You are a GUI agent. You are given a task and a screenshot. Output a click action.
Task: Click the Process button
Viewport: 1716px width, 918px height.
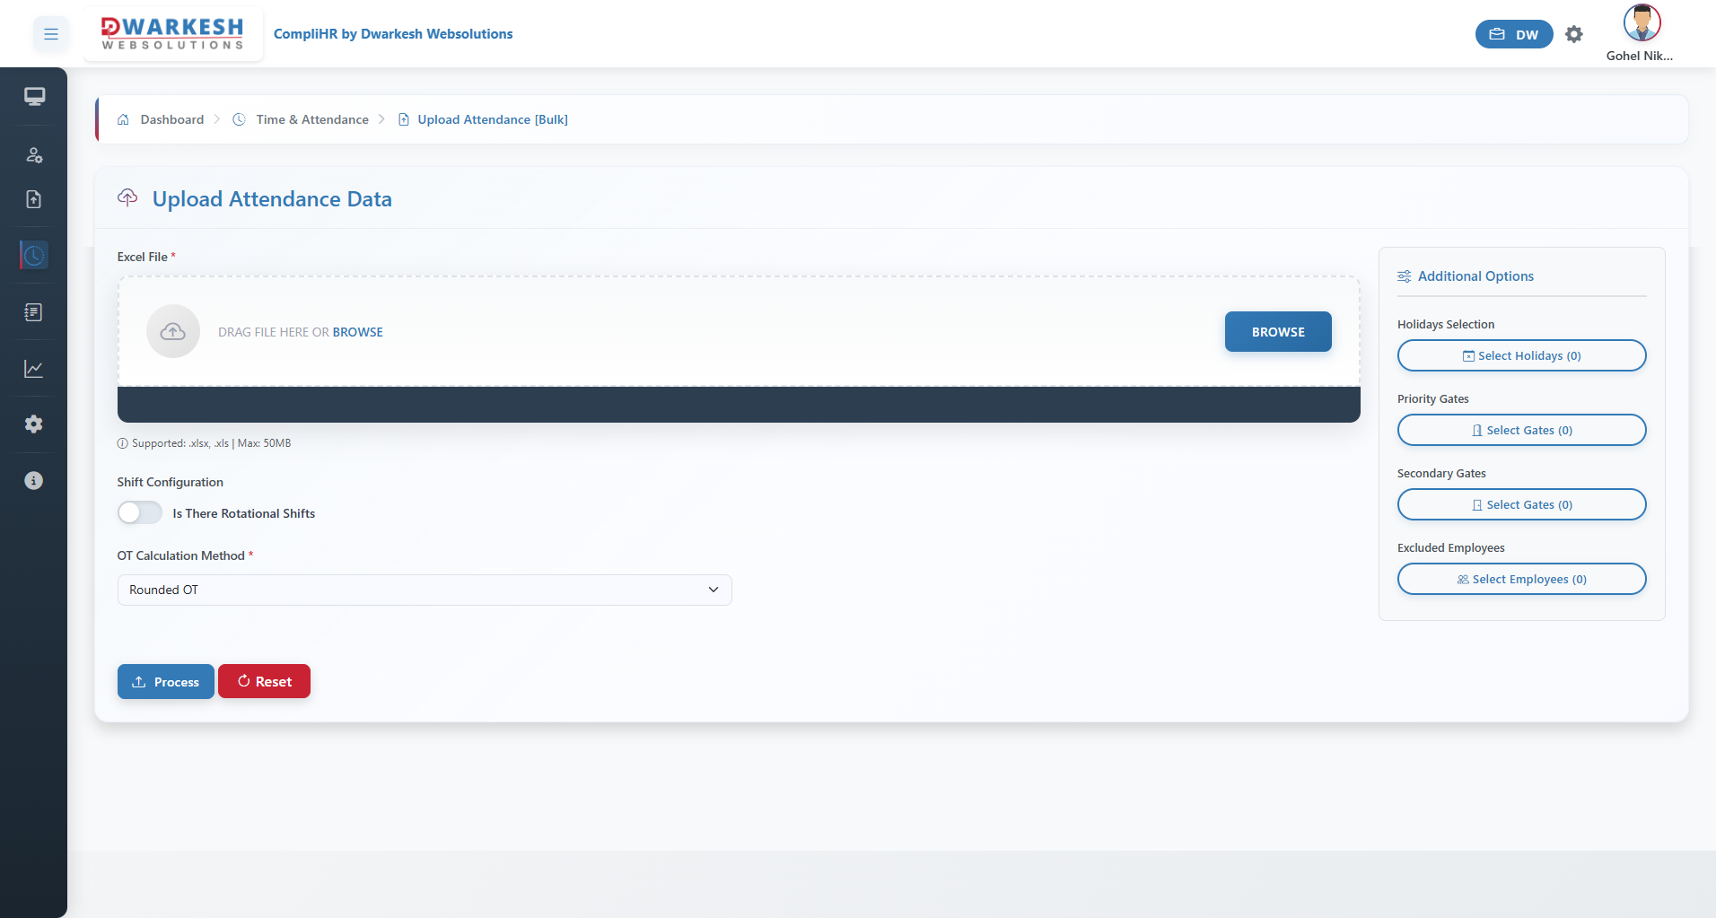click(x=166, y=682)
